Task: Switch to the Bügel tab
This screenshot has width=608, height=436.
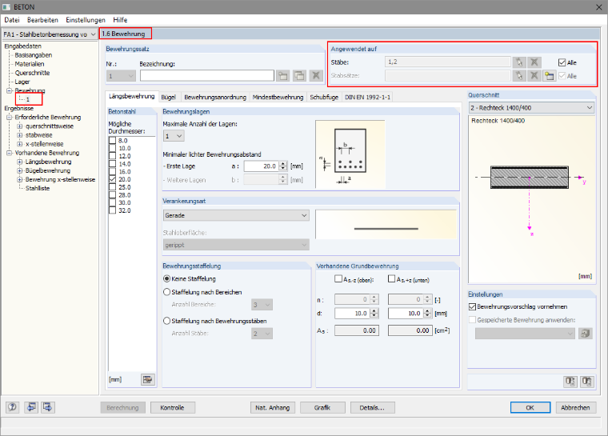Action: 168,97
